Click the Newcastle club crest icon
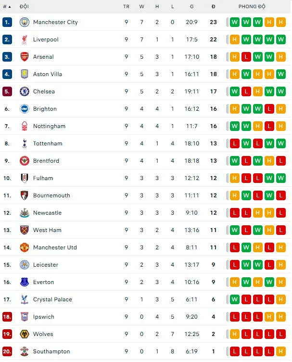The height and width of the screenshot is (362, 292). point(25,213)
